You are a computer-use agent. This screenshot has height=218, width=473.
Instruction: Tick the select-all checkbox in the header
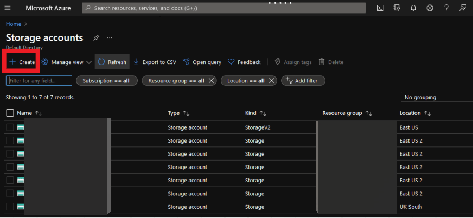(x=10, y=113)
